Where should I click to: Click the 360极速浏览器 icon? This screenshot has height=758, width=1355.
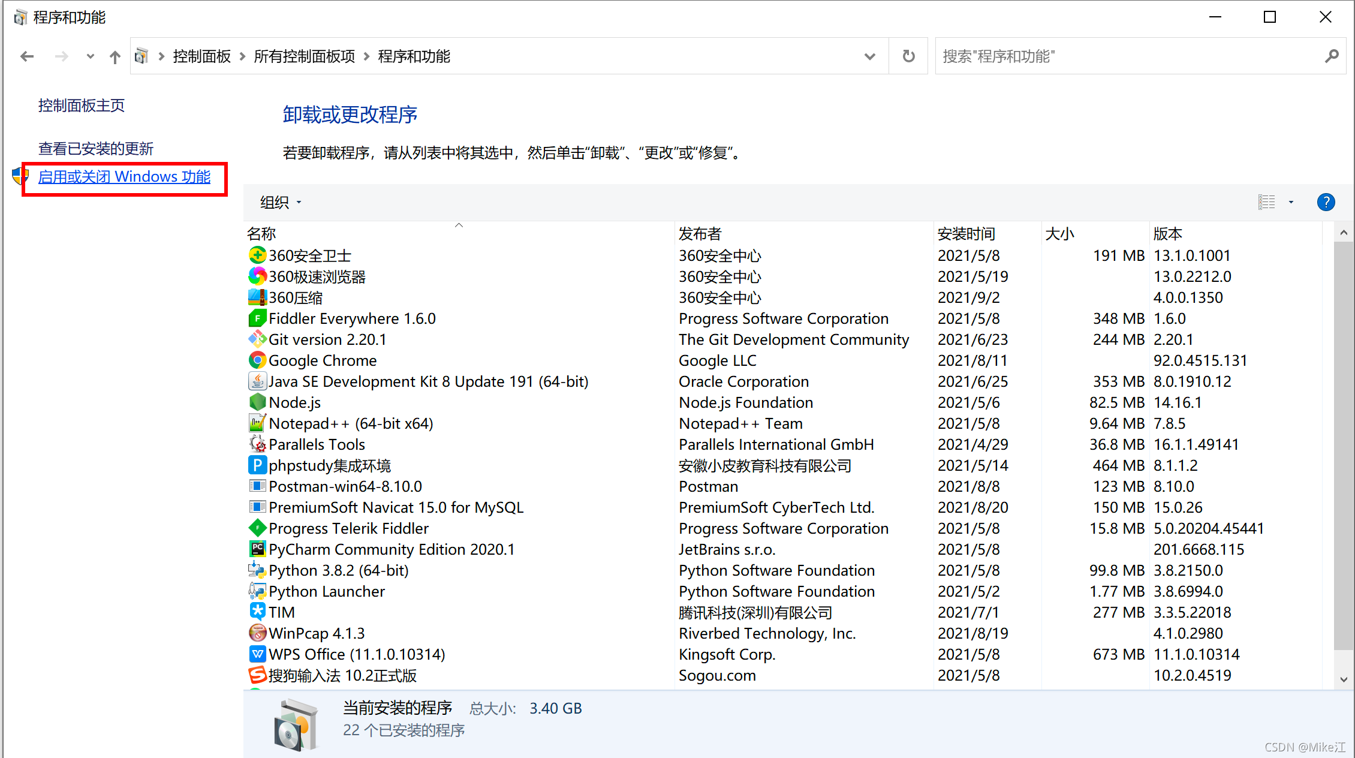257,276
